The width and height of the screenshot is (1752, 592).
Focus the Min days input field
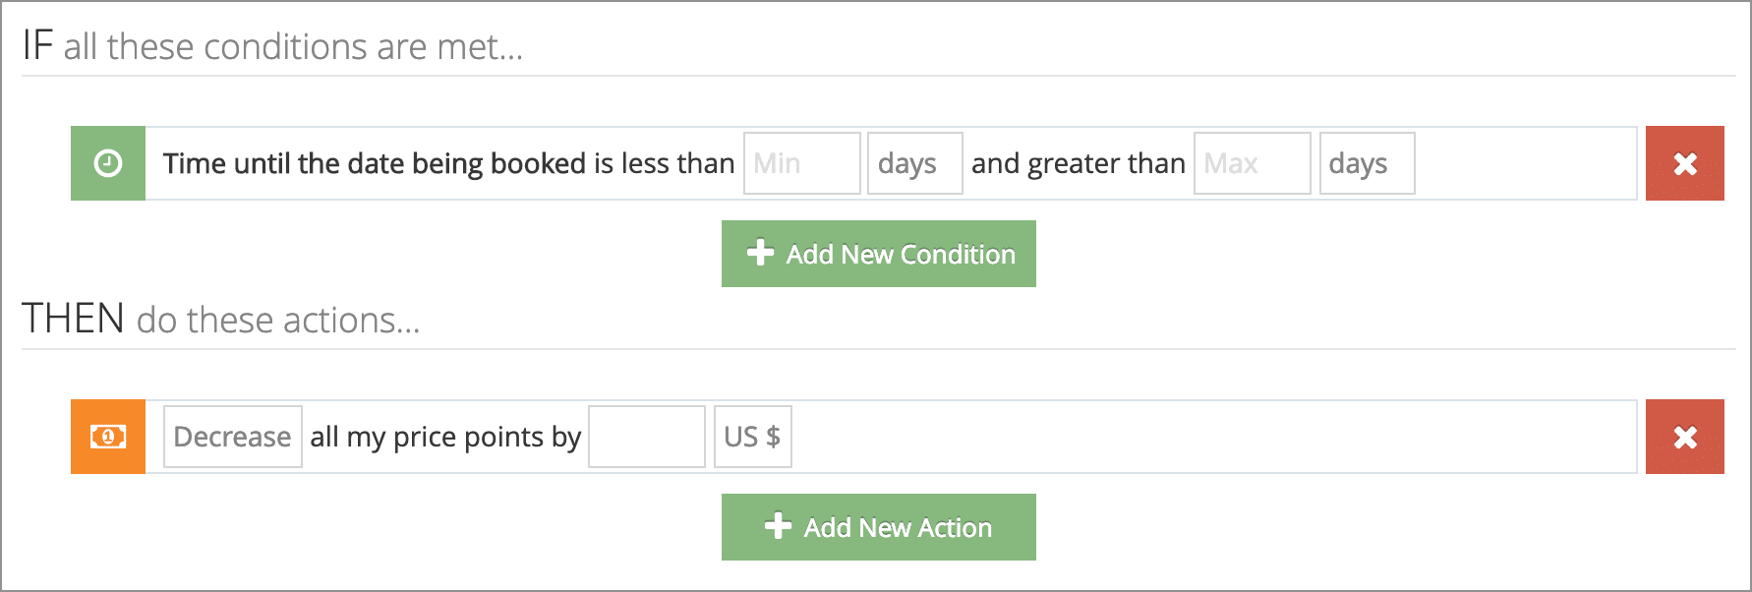pyautogui.click(x=802, y=163)
